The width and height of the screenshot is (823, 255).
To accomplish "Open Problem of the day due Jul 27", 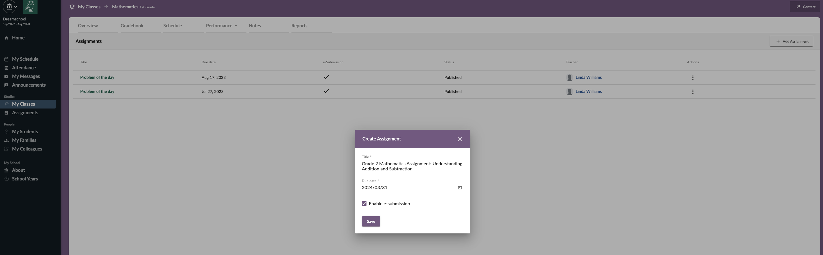I will click(x=97, y=92).
